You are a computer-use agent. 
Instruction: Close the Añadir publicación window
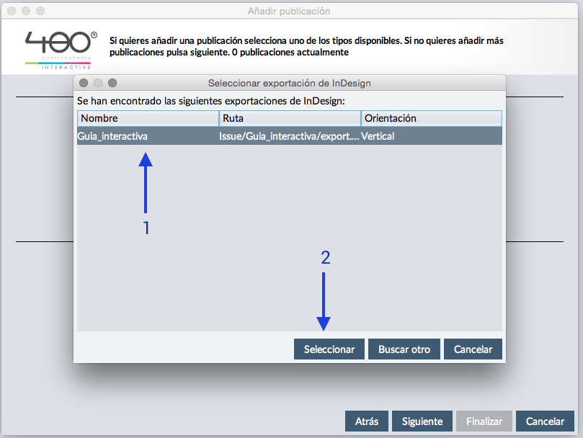pos(12,12)
